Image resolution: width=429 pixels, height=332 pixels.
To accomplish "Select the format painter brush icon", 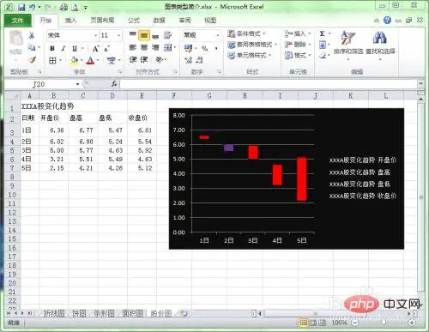I will pos(32,59).
